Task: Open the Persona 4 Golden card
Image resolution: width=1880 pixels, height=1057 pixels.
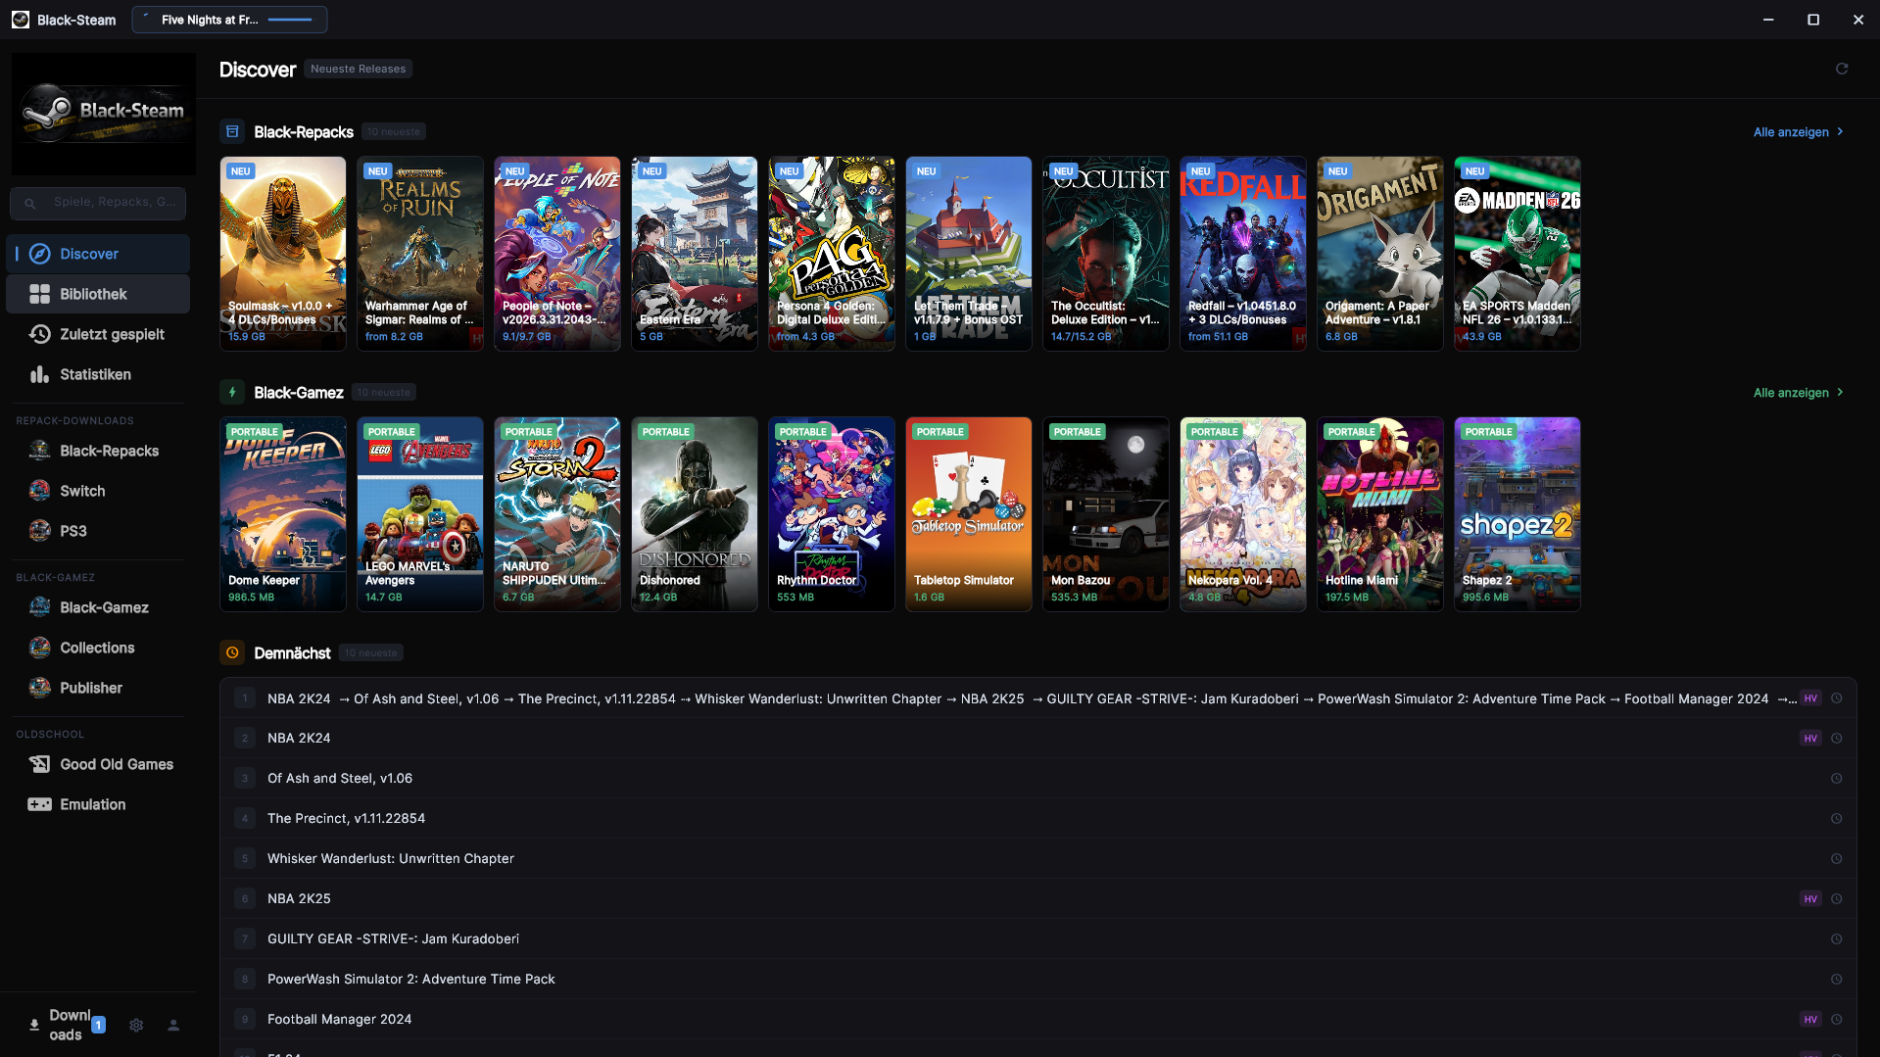Action: coord(832,254)
